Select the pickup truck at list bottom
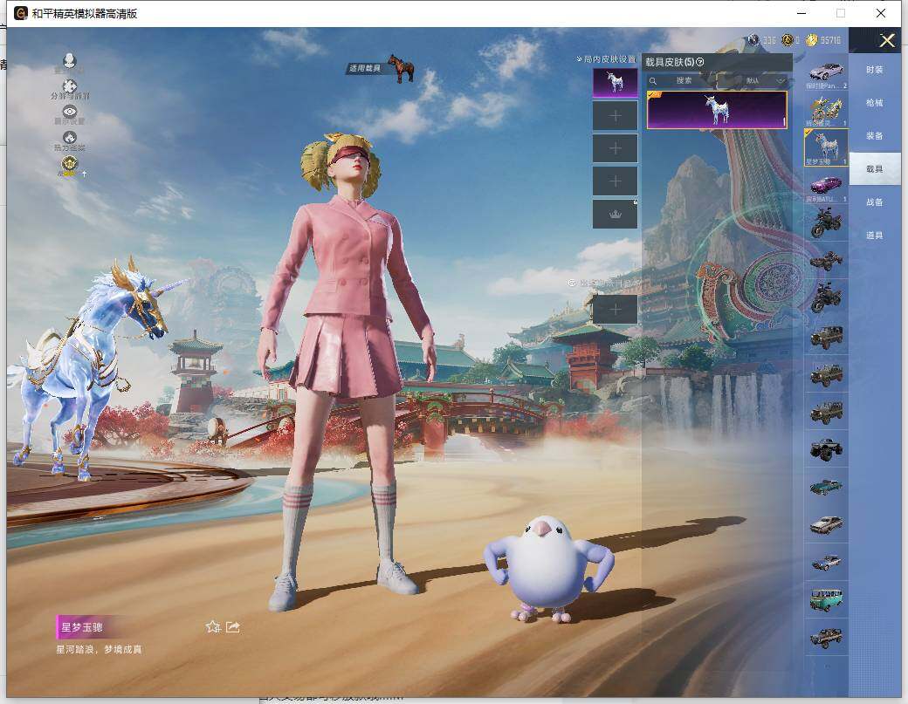This screenshot has height=704, width=908. (x=826, y=638)
